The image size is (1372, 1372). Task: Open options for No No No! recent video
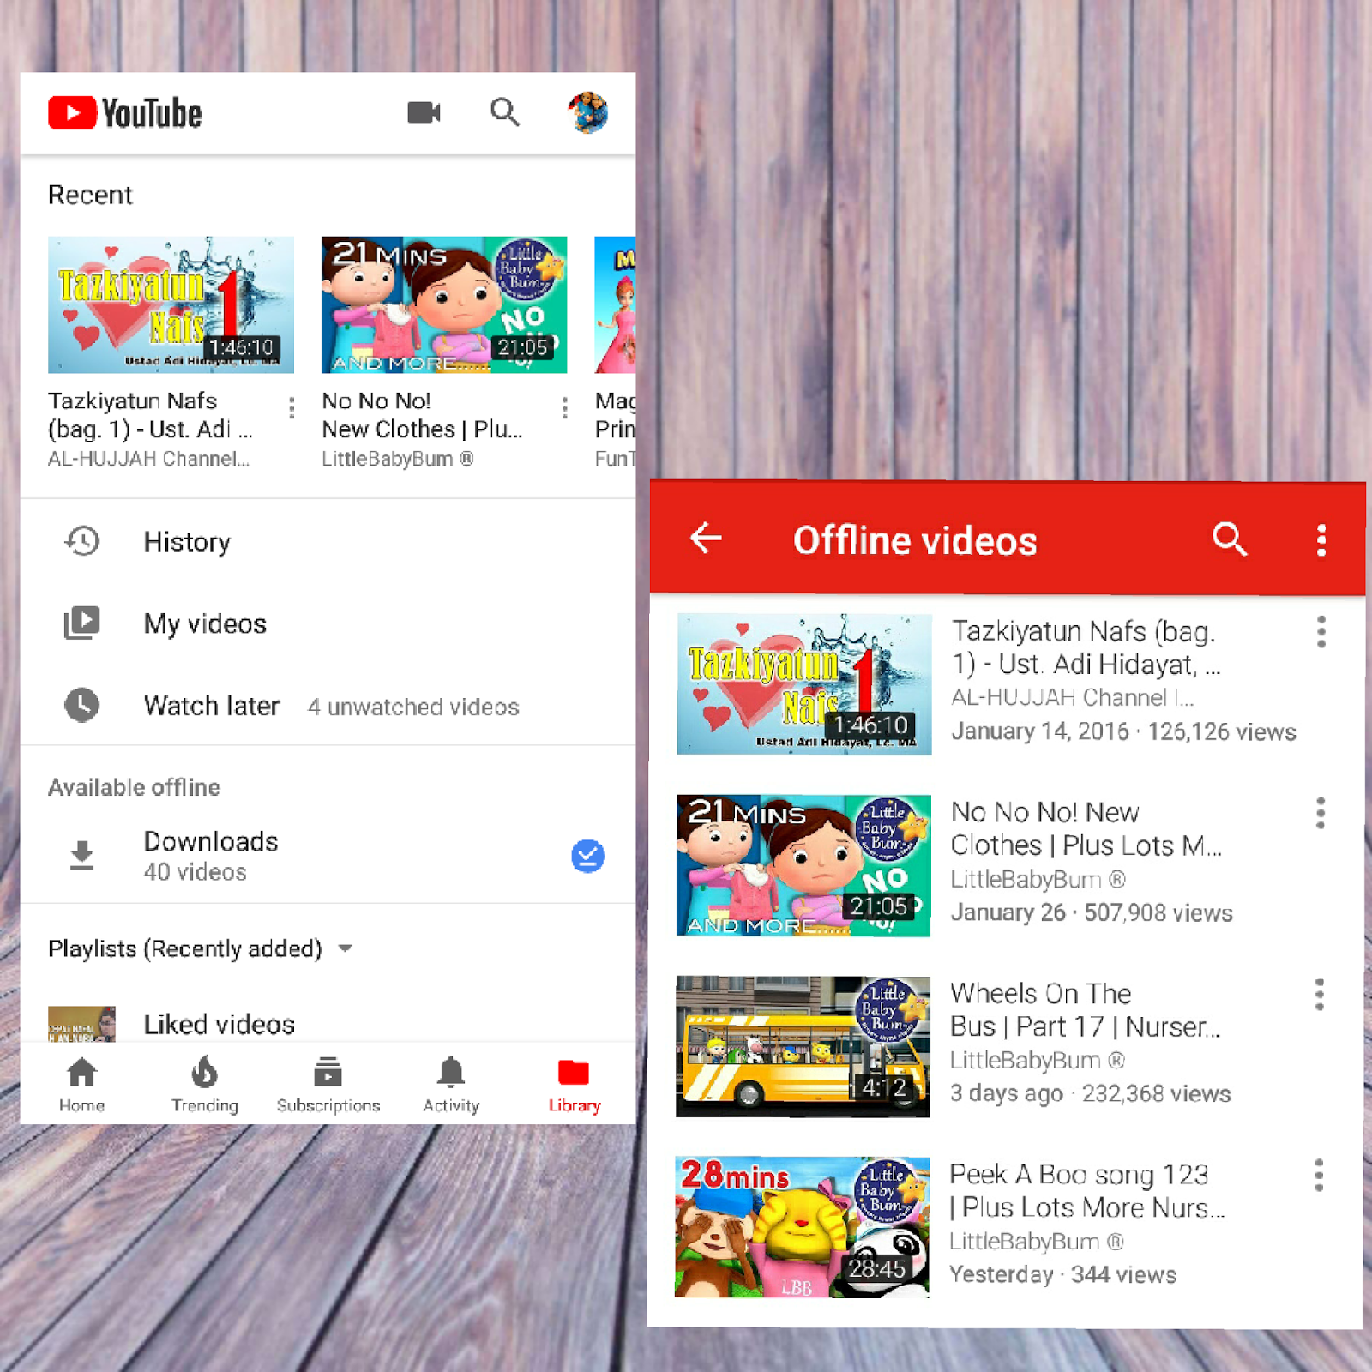tap(564, 407)
